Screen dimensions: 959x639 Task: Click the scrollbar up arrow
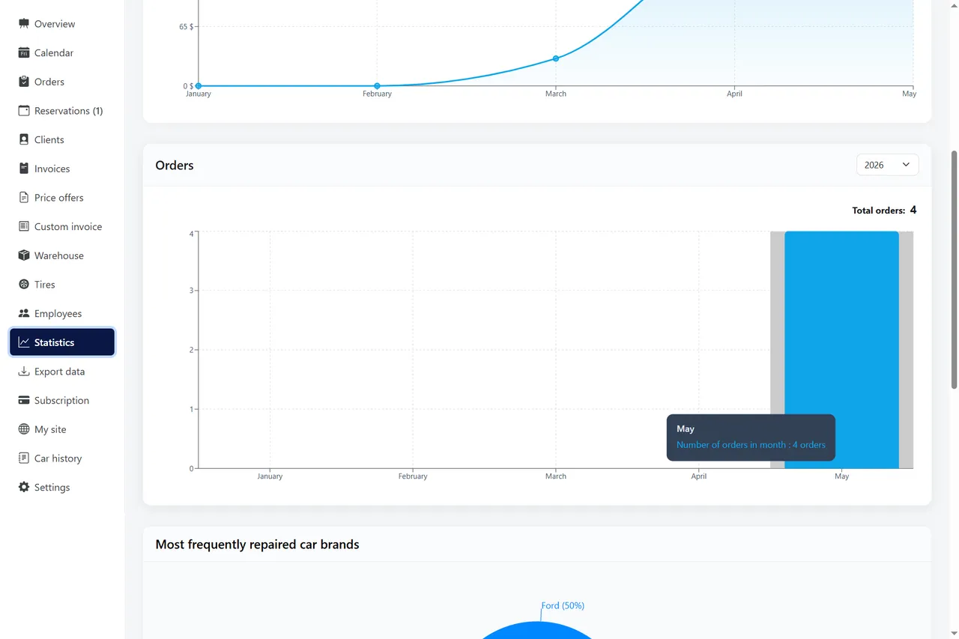tap(954, 5)
